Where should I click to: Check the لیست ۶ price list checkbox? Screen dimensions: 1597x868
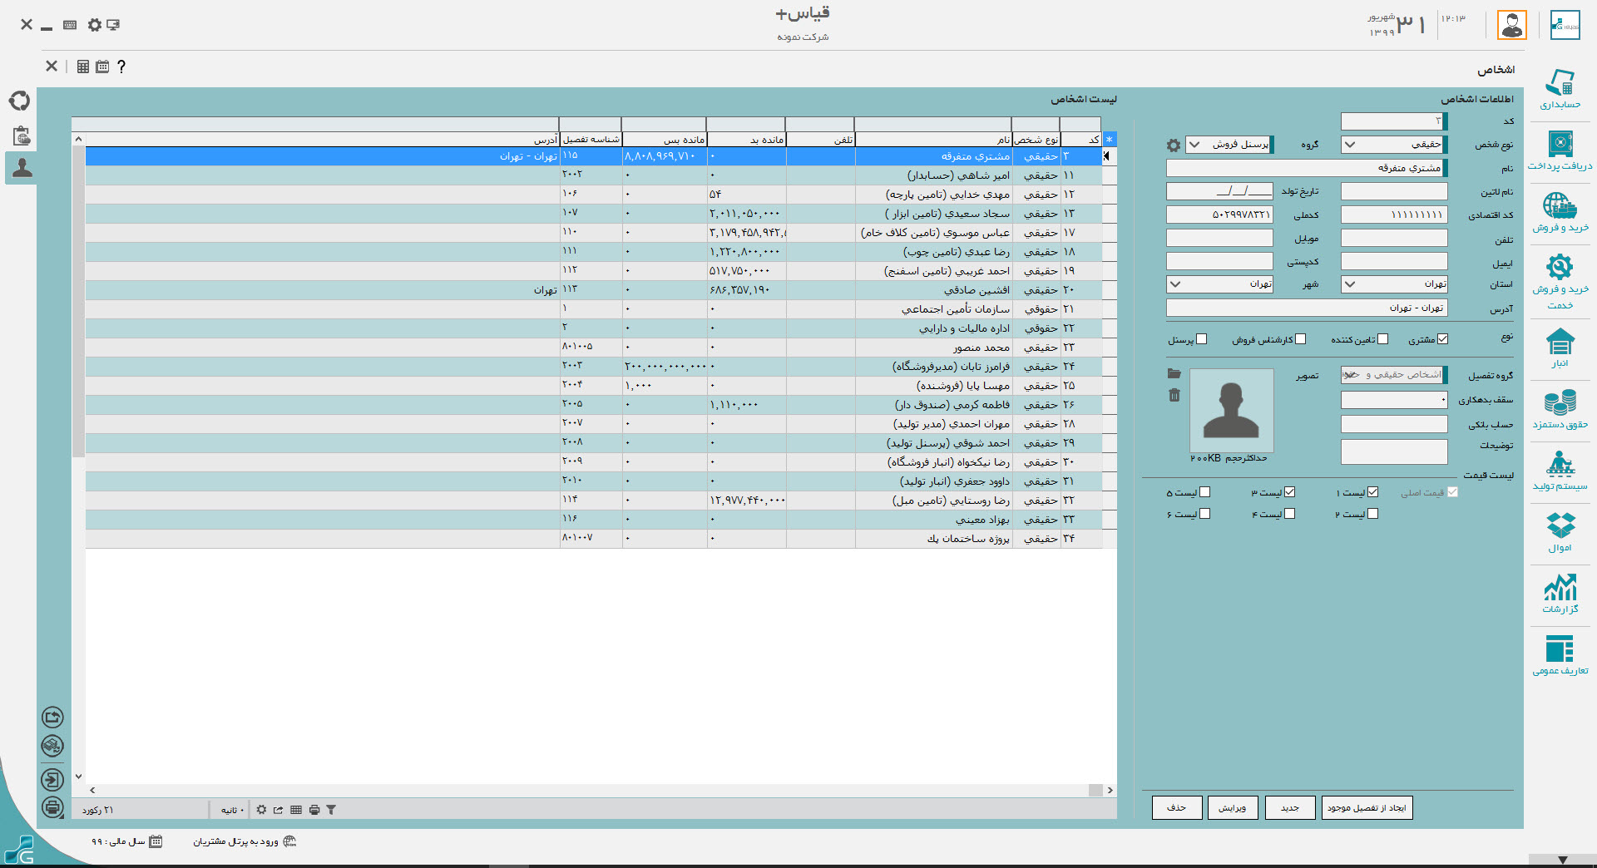click(1205, 514)
